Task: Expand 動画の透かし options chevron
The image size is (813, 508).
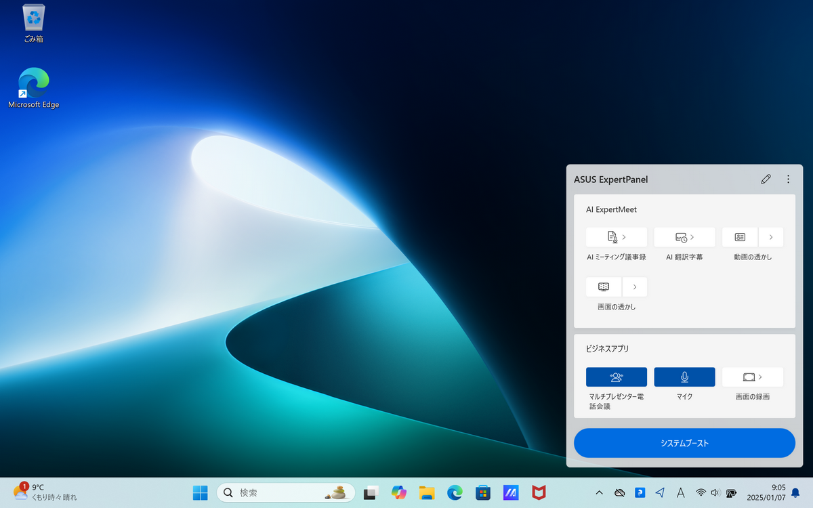Action: 771,237
